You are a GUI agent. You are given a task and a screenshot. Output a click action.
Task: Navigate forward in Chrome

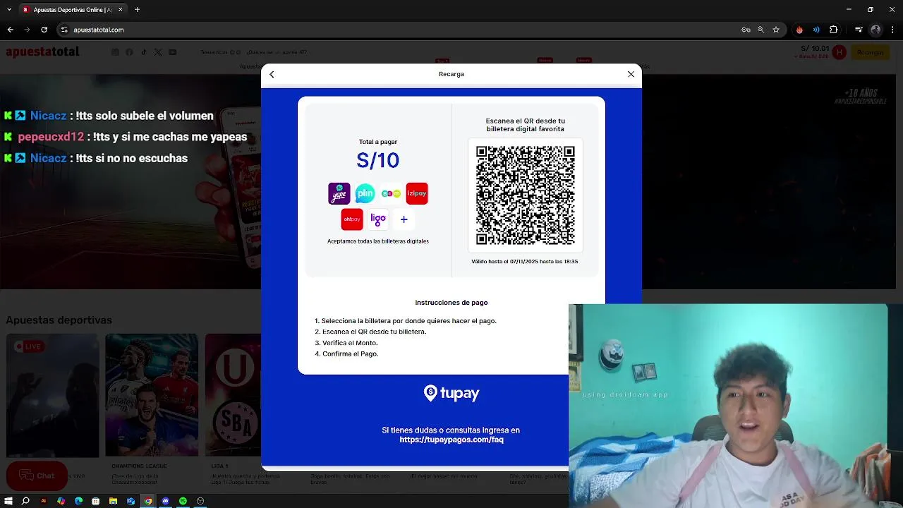click(x=27, y=30)
